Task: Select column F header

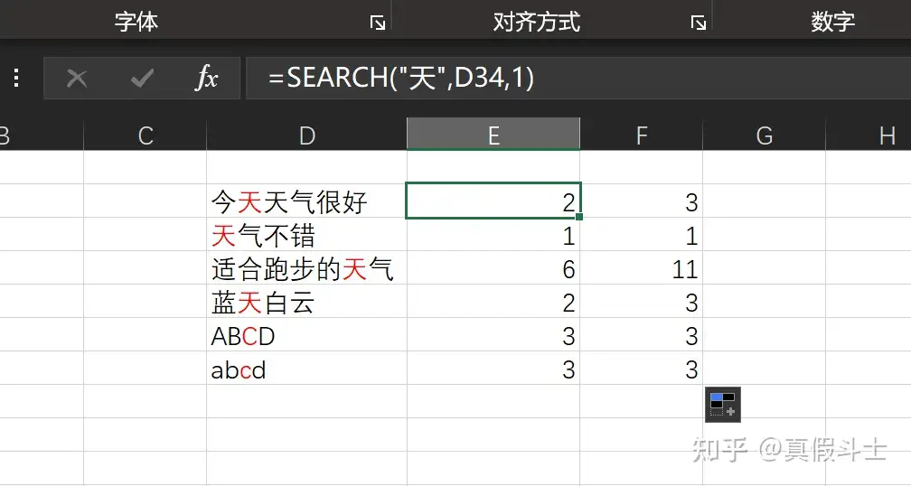Action: (x=642, y=136)
